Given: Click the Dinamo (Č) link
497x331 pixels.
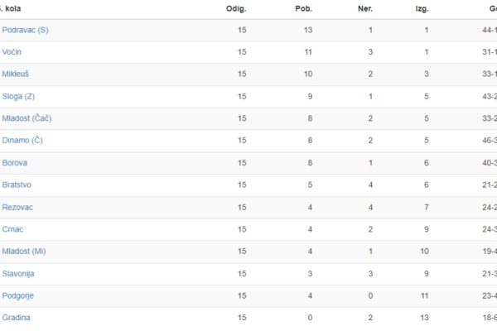Looking at the screenshot, I should tap(22, 140).
